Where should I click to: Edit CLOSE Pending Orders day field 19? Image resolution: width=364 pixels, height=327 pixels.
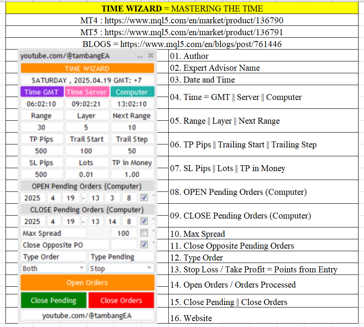tap(71, 222)
